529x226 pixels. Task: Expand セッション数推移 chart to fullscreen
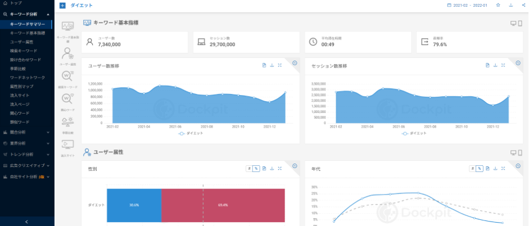pyautogui.click(x=503, y=66)
